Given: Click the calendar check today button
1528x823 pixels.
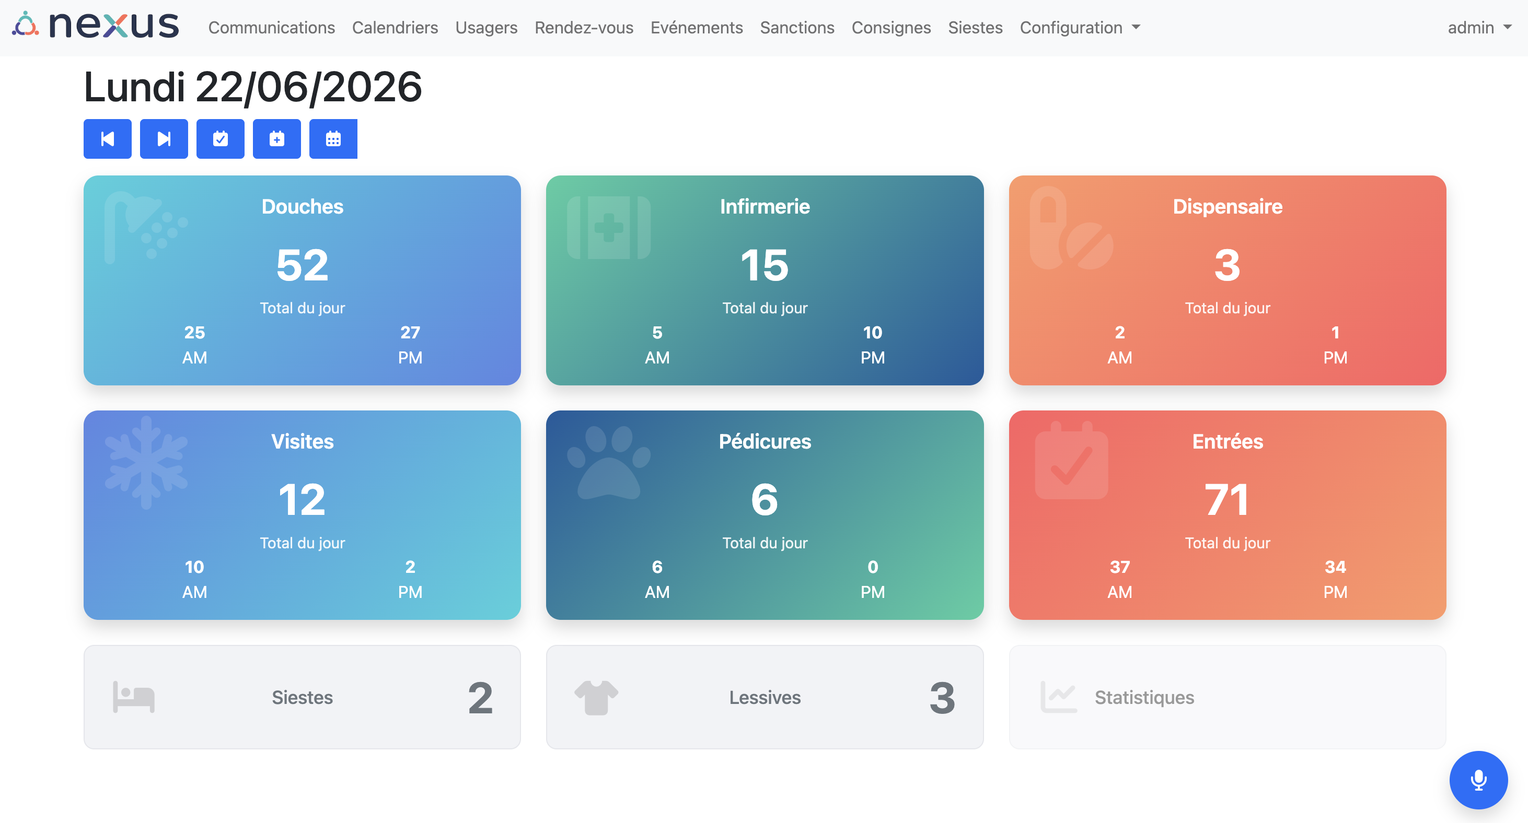Looking at the screenshot, I should pos(220,139).
